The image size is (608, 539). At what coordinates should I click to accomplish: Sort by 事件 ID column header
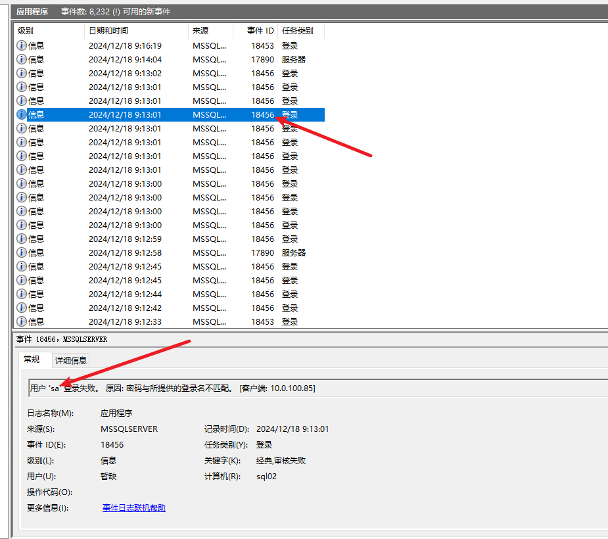point(256,31)
